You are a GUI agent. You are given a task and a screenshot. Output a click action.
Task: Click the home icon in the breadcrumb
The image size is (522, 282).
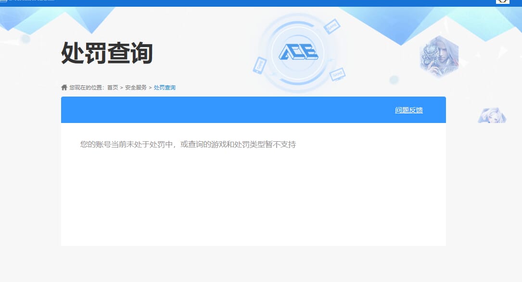(x=64, y=87)
